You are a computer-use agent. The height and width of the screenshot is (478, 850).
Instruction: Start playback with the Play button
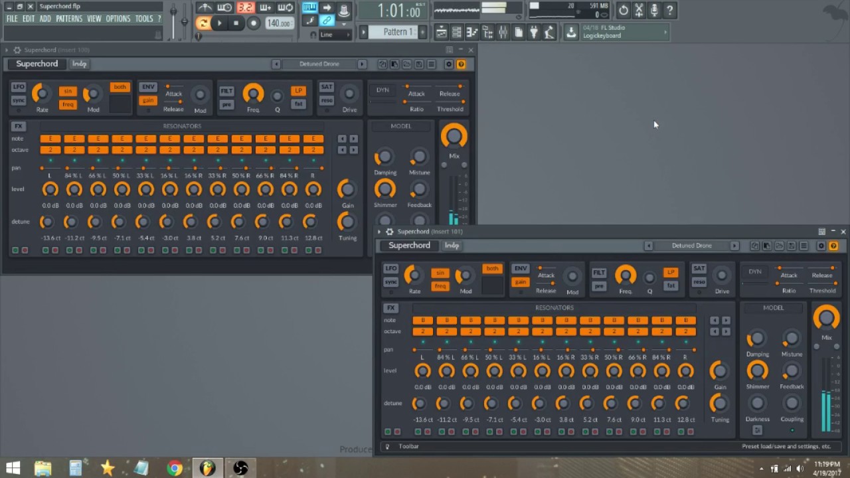tap(219, 23)
